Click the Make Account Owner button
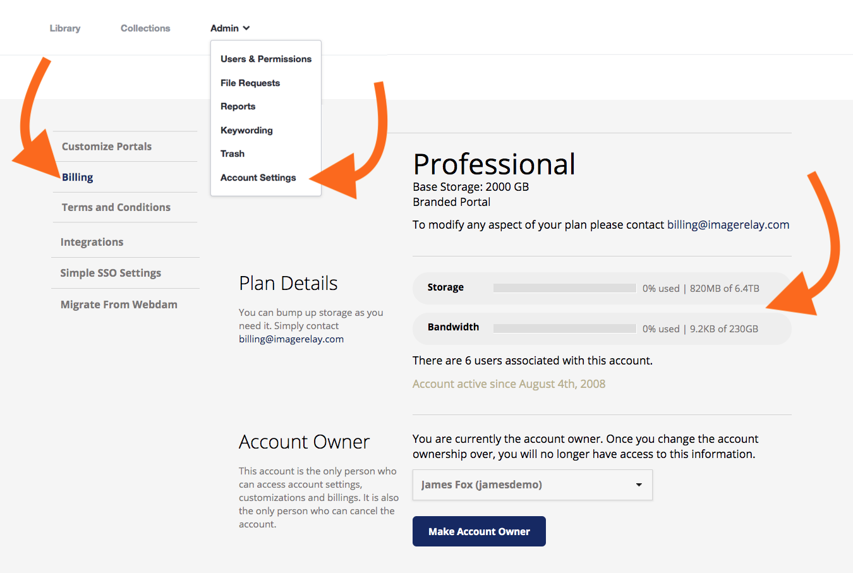The height and width of the screenshot is (573, 853). tap(479, 531)
